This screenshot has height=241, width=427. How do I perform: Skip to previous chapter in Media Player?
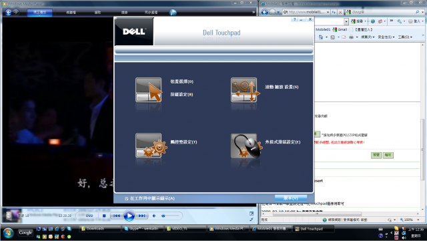tap(117, 216)
